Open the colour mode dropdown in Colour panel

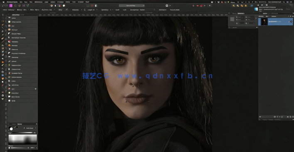pos(31,128)
